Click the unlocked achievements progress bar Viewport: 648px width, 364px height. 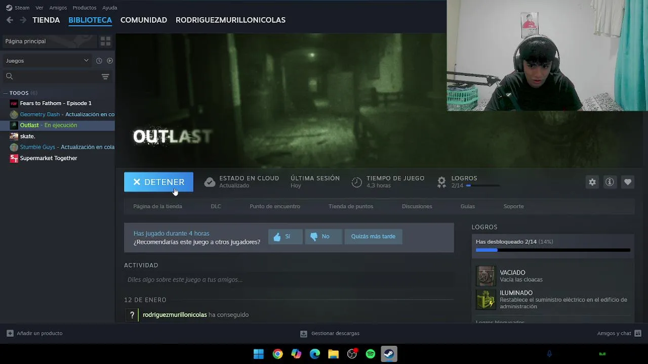click(x=553, y=250)
